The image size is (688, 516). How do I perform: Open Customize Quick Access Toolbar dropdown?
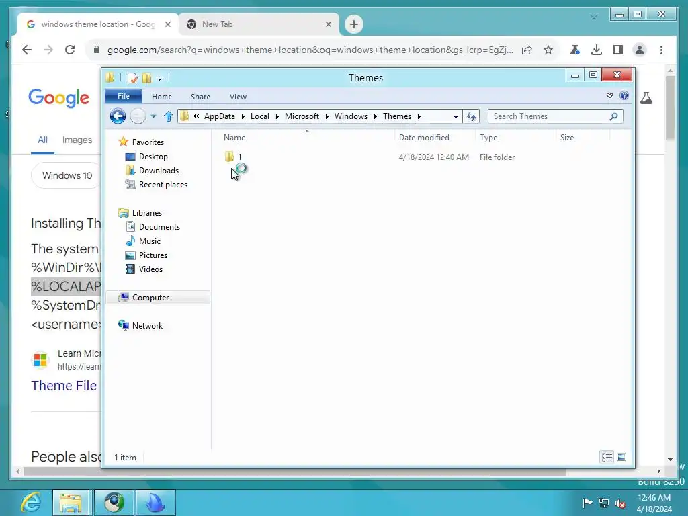160,79
